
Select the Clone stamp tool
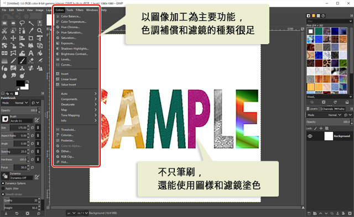(x=22, y=68)
